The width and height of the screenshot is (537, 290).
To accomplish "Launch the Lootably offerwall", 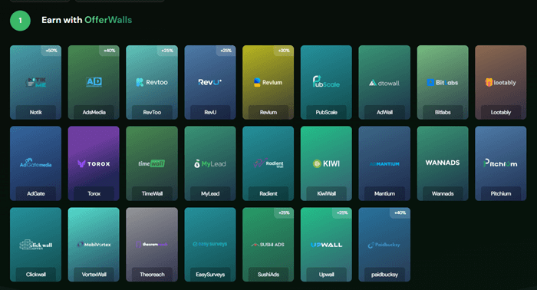I will click(501, 82).
